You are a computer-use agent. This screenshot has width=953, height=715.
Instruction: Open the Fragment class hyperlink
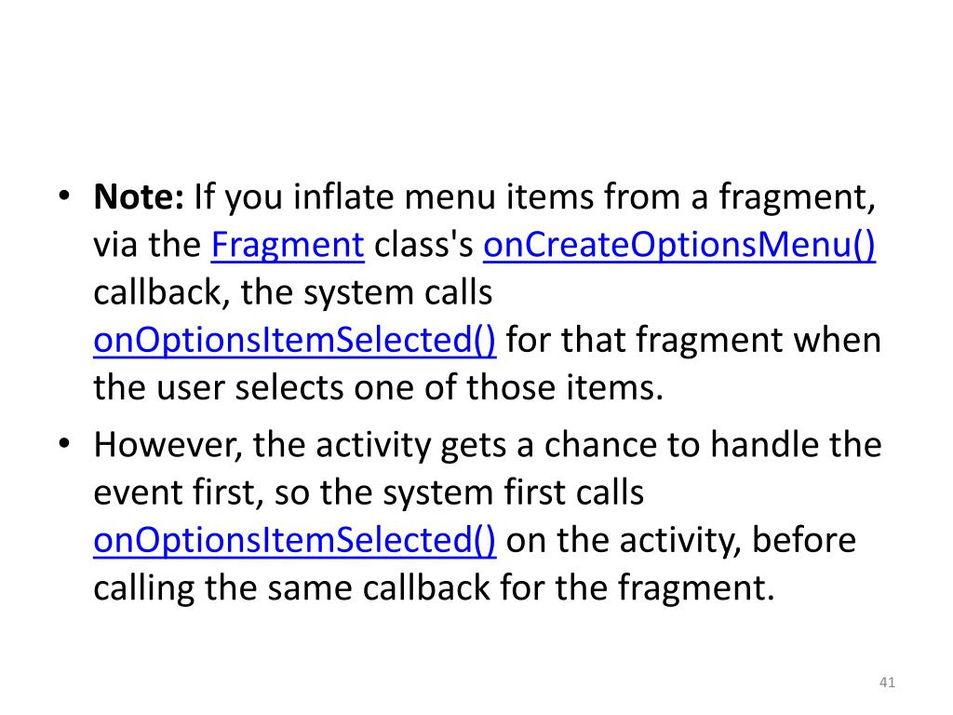coord(288,246)
